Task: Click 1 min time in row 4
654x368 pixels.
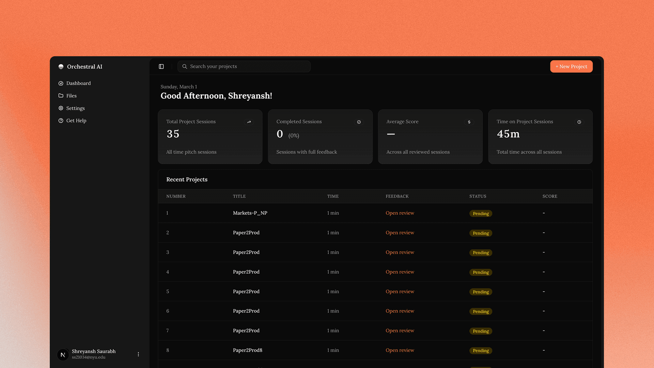Action: click(333, 272)
